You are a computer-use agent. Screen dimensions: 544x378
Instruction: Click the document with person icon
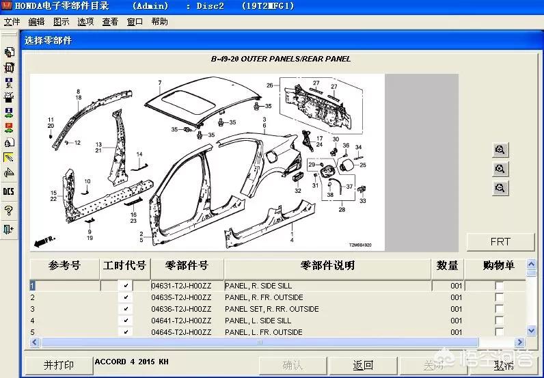tap(9, 142)
